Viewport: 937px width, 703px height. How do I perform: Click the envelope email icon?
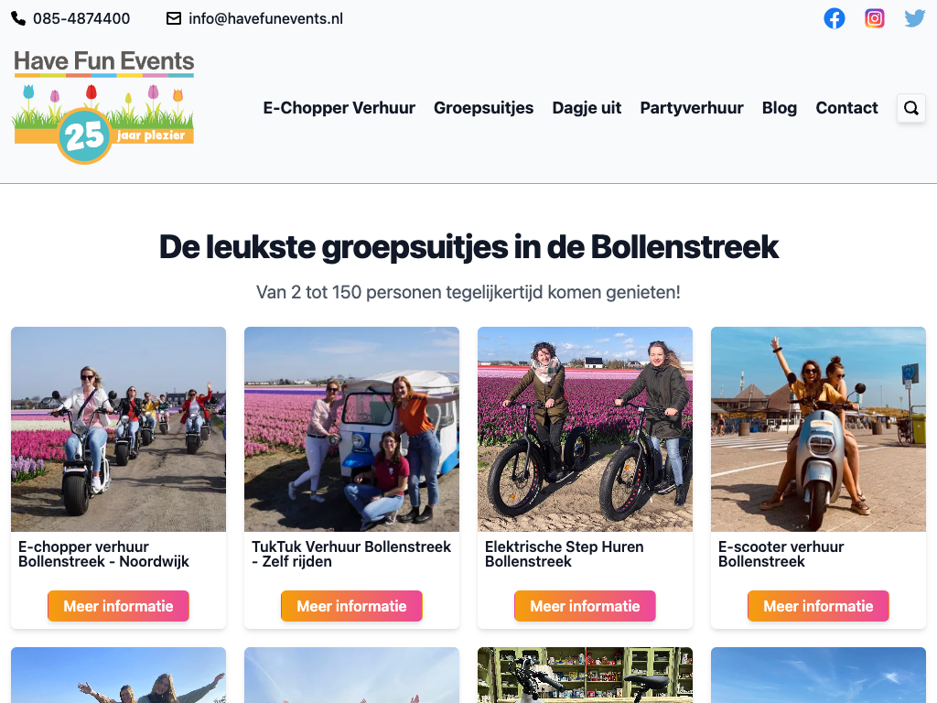[174, 18]
